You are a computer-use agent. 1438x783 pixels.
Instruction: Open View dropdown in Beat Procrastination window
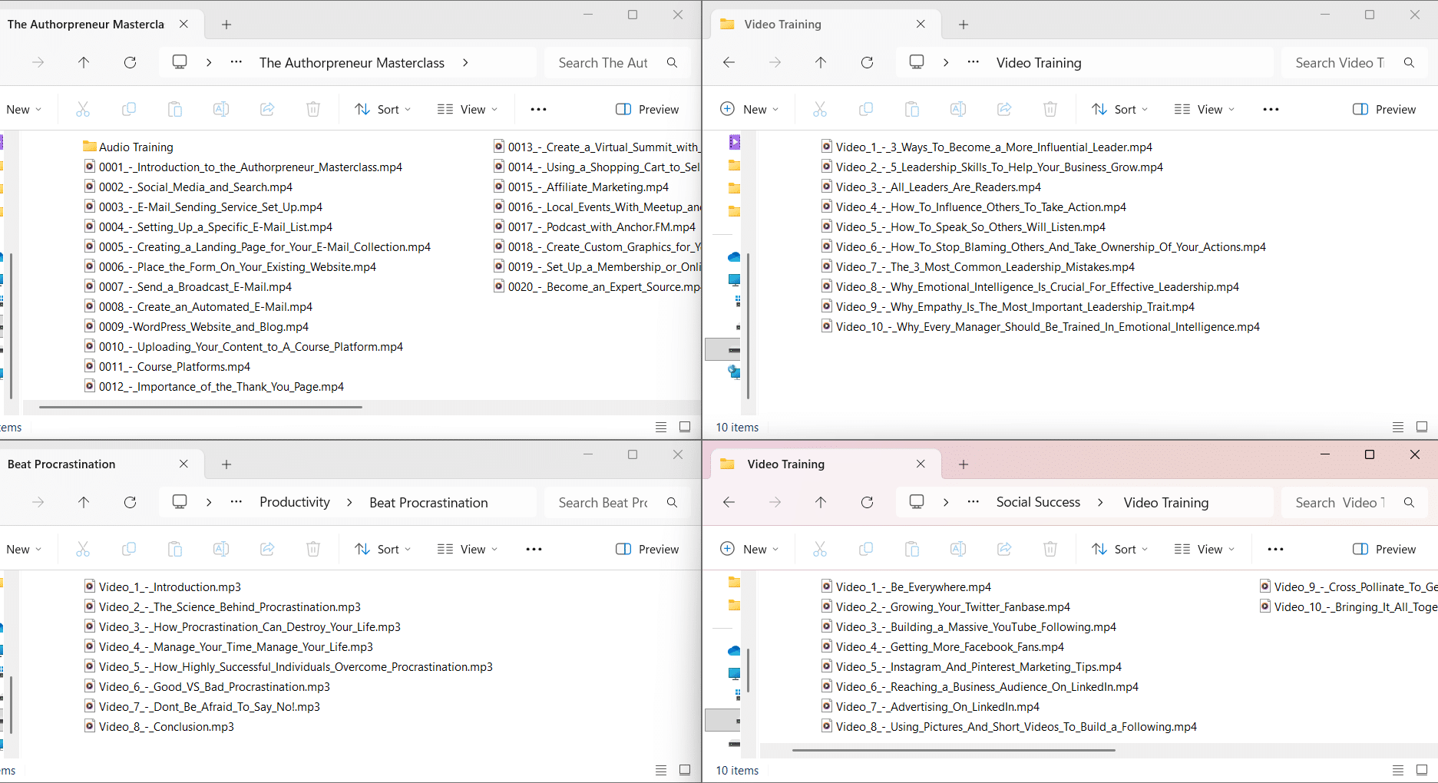468,550
